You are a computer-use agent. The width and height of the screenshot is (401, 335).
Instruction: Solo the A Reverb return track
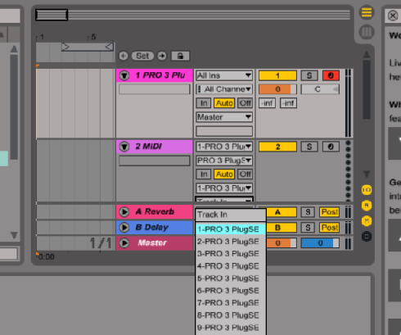(308, 212)
